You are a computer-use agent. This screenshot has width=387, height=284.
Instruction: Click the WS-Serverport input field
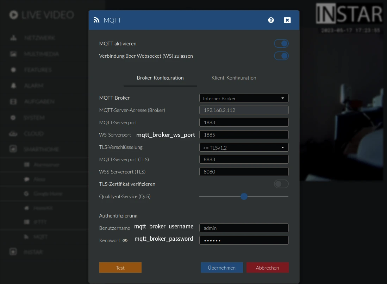point(244,135)
